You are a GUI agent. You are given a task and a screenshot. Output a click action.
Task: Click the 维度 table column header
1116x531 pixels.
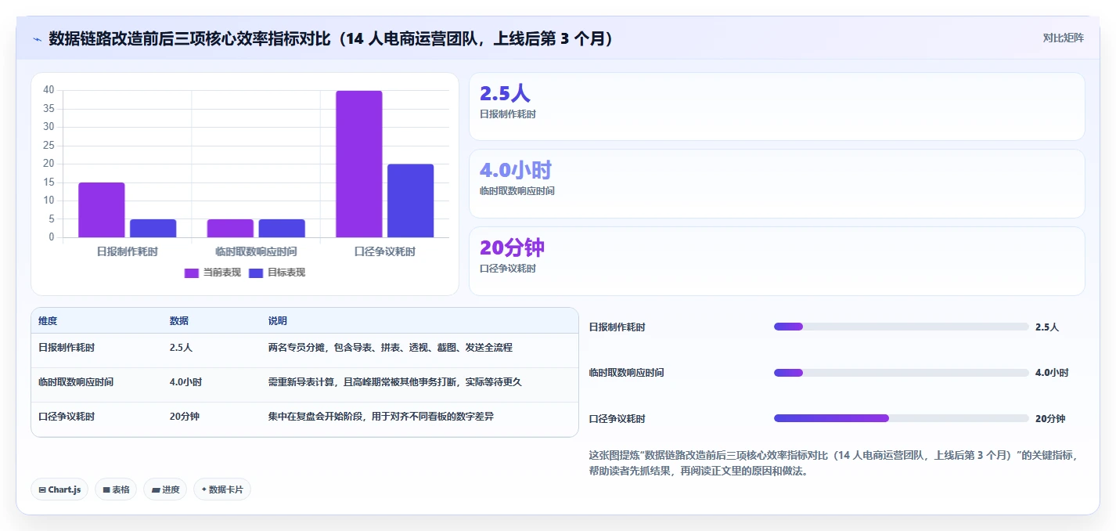click(48, 321)
